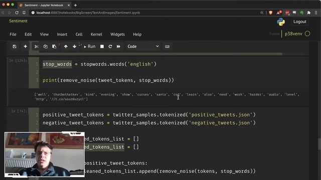321x180 pixels.
Task: Open a new browser tab
Action: click(x=76, y=5)
